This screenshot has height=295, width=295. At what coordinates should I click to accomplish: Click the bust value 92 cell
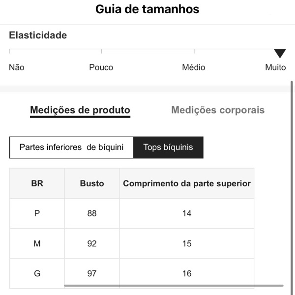(x=92, y=244)
